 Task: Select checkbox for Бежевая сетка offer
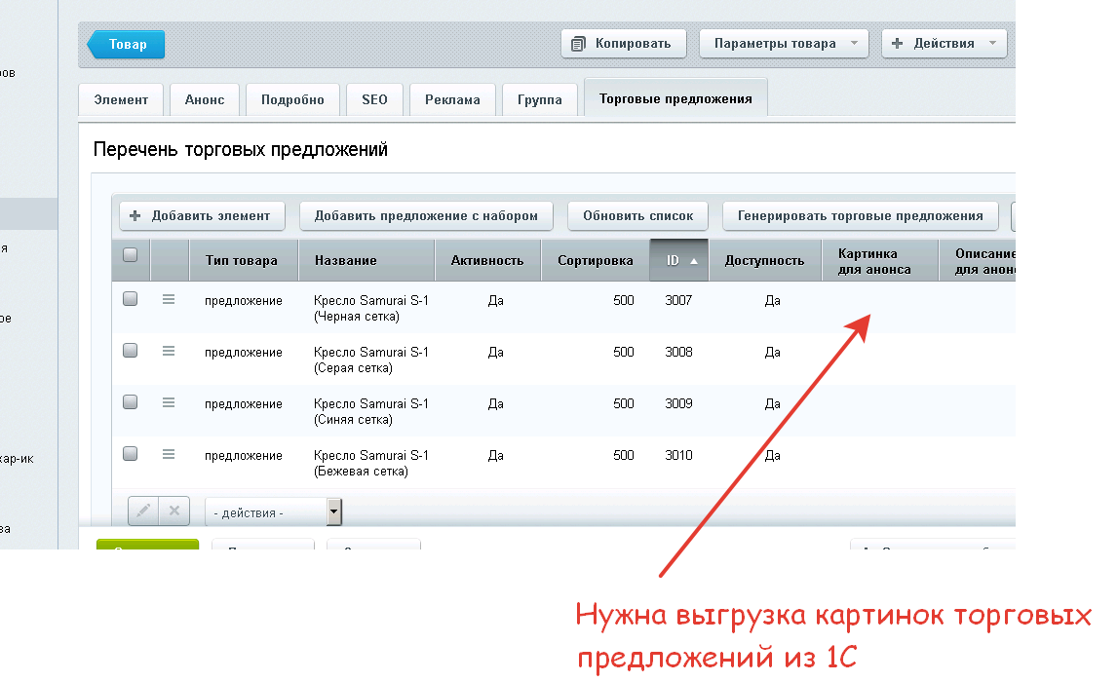131,454
